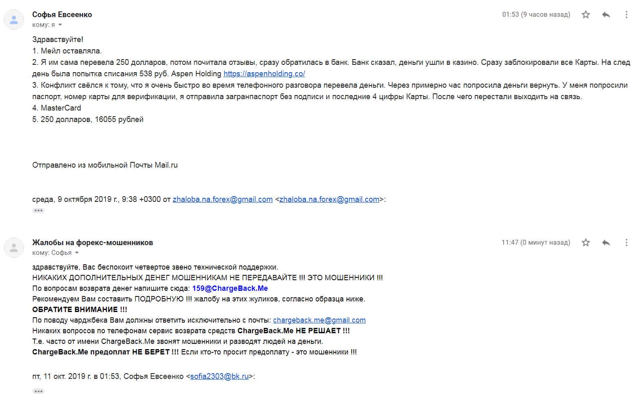Open more options for Софья Евсеенко's email

coord(626,15)
